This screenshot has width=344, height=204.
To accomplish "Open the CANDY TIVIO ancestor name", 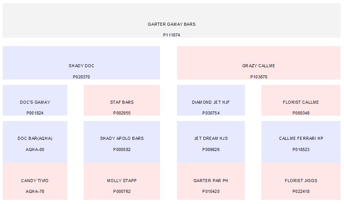I will [x=35, y=181].
